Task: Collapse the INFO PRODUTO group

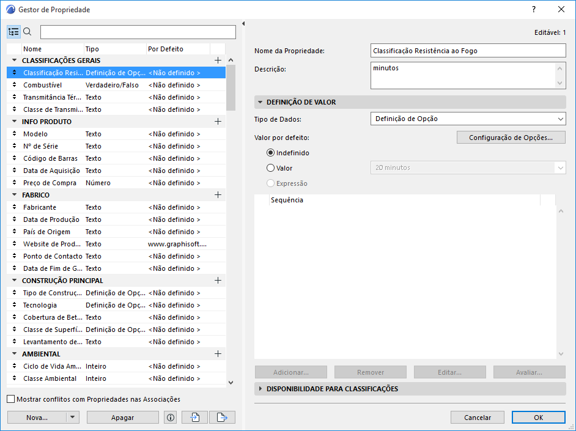Action: 14,122
